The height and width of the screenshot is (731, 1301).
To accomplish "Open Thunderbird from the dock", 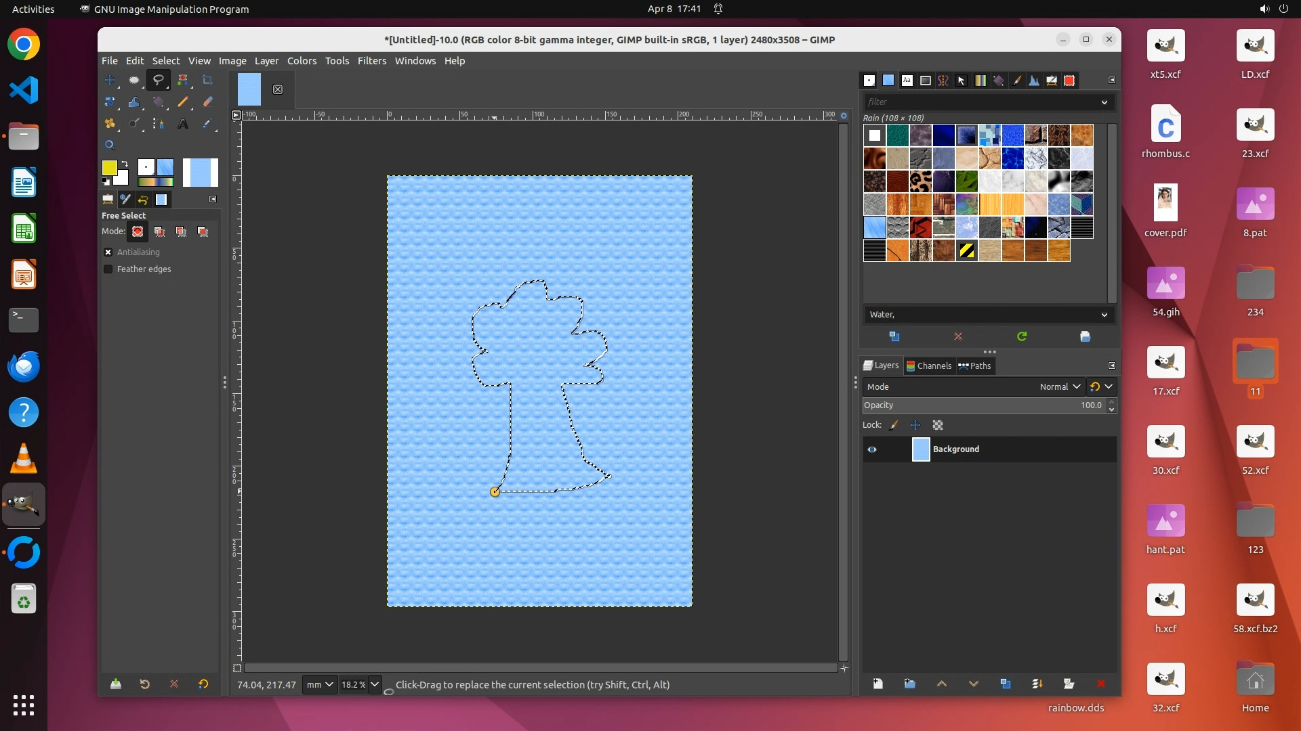I will pyautogui.click(x=24, y=367).
